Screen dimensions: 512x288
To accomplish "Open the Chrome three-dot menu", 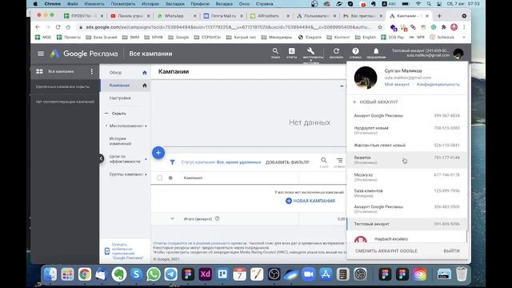I will (x=464, y=27).
